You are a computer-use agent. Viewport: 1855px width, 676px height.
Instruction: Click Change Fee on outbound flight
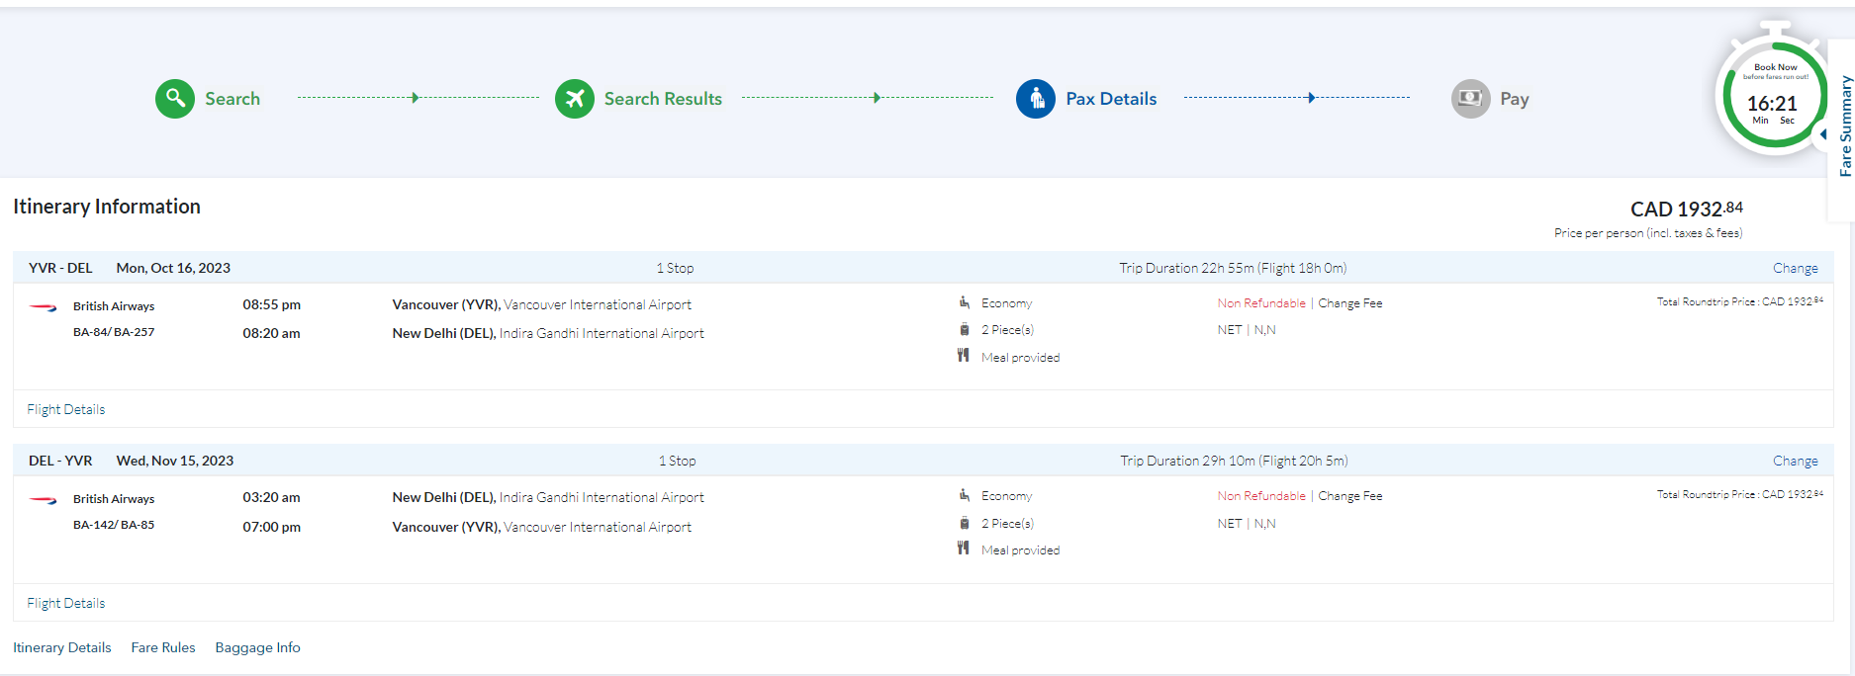pyautogui.click(x=1349, y=303)
